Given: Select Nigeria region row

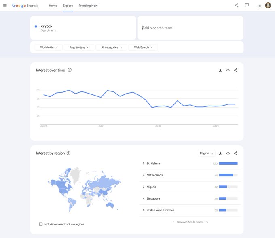Looking at the screenshot, I should point(190,187).
